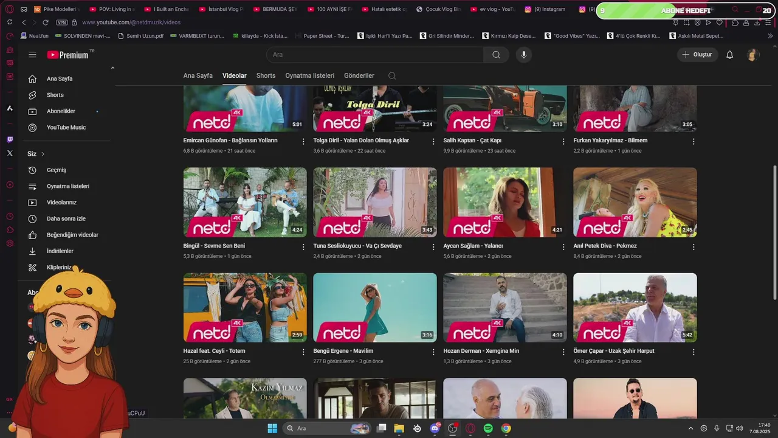Go to Ana Sayfa in the sidebar
The image size is (778, 438).
60,78
